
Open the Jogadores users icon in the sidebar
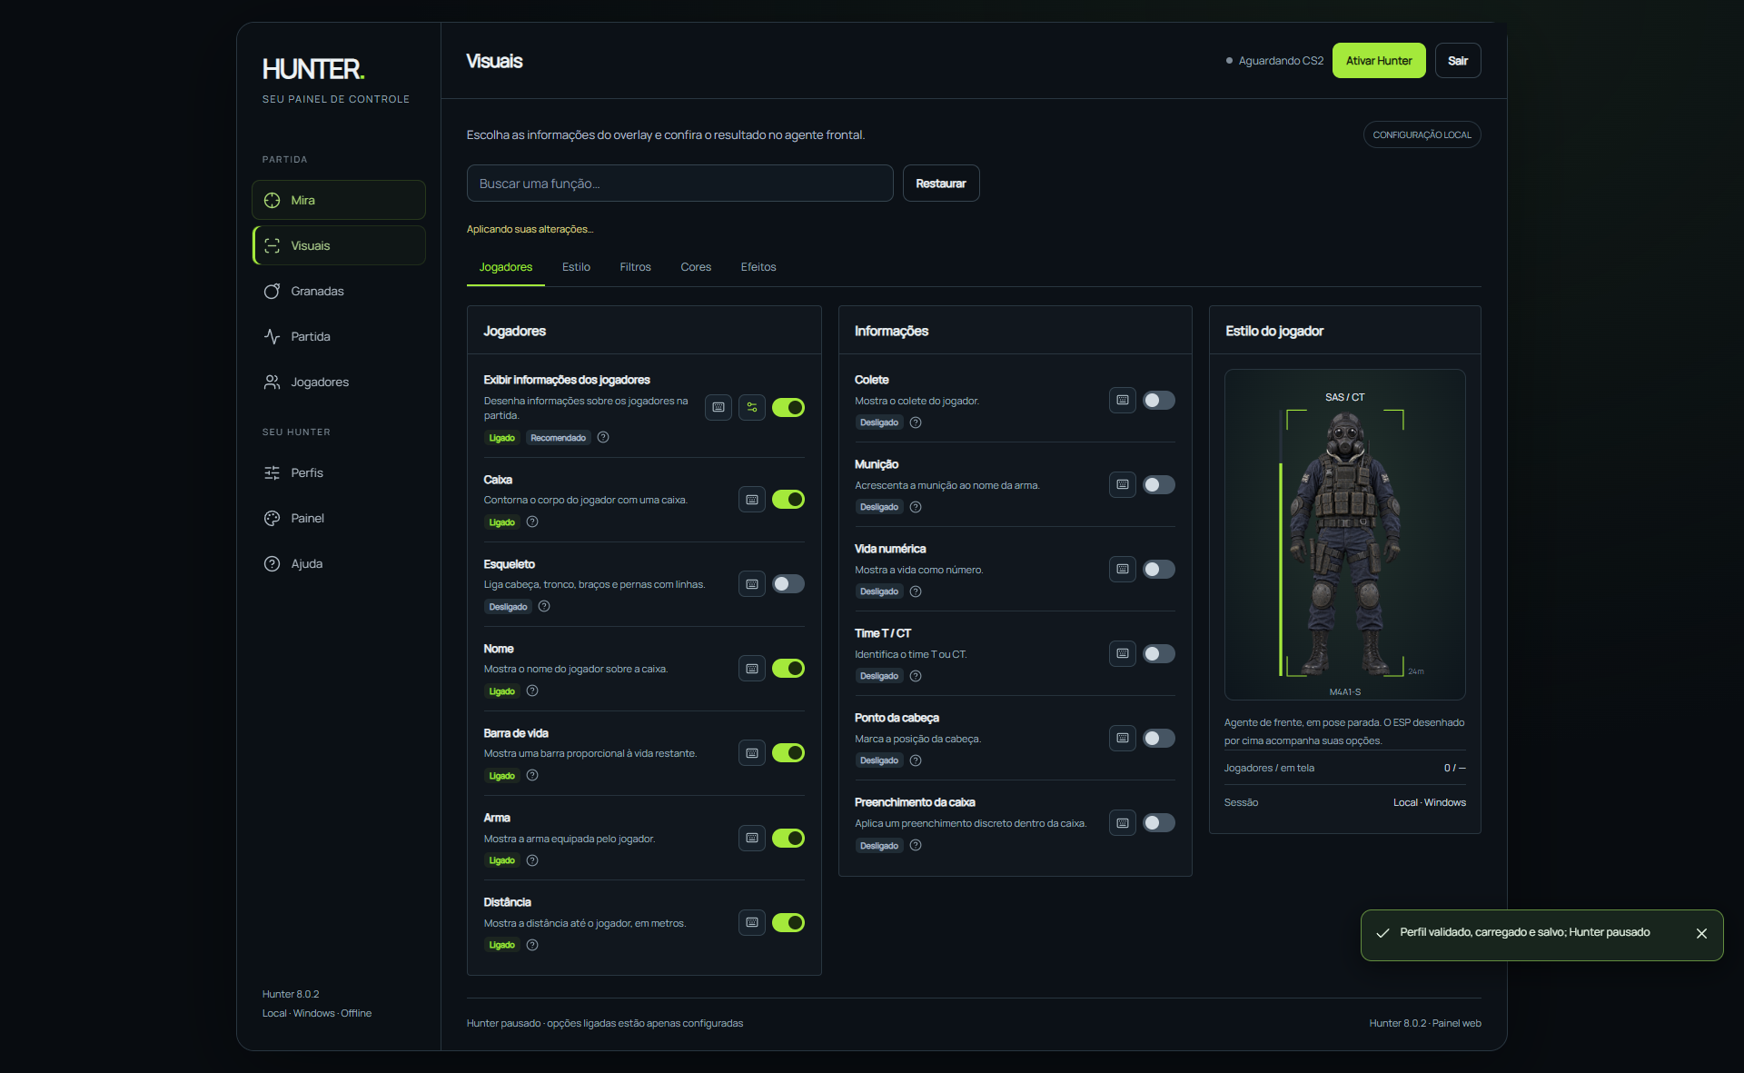click(272, 382)
